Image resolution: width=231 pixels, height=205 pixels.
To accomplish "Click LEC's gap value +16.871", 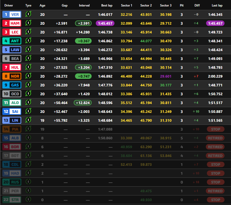I will click(x=60, y=32).
